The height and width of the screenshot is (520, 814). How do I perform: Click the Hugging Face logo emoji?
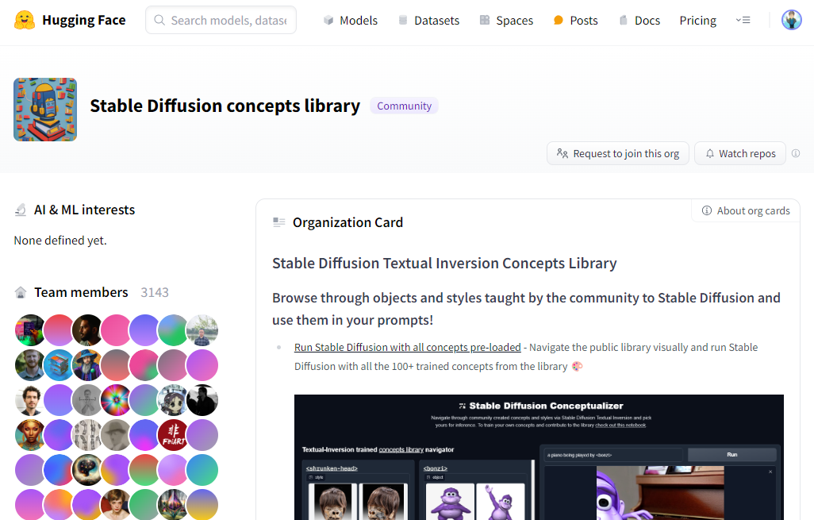[x=25, y=21]
